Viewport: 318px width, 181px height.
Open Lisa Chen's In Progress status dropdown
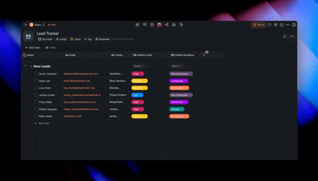179,88
